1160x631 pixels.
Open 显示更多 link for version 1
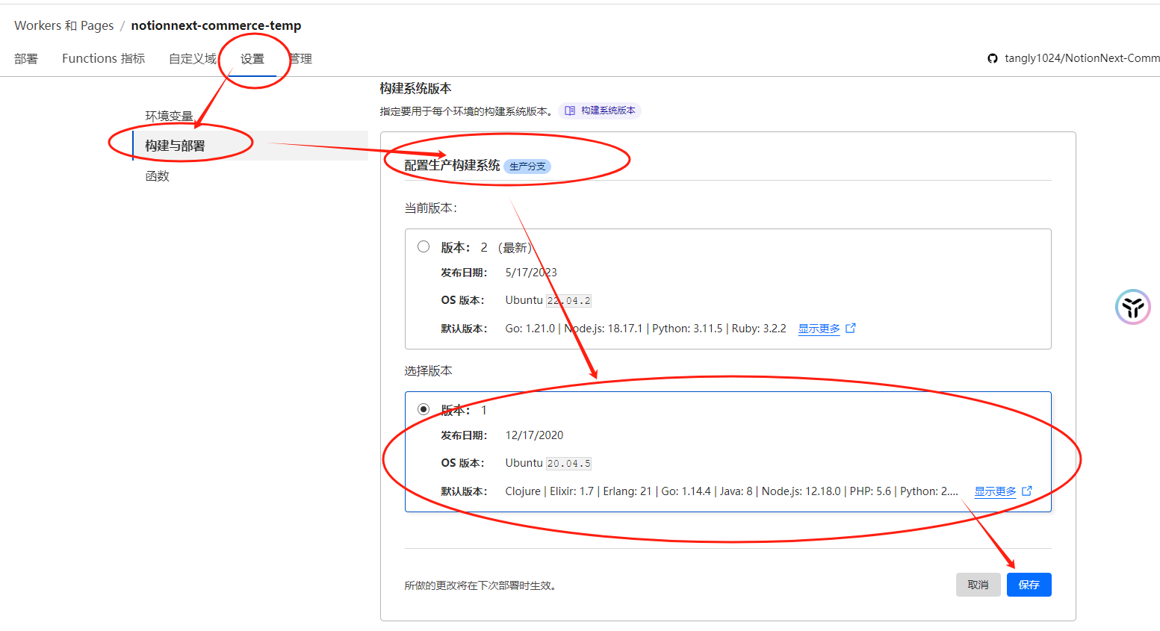[996, 491]
